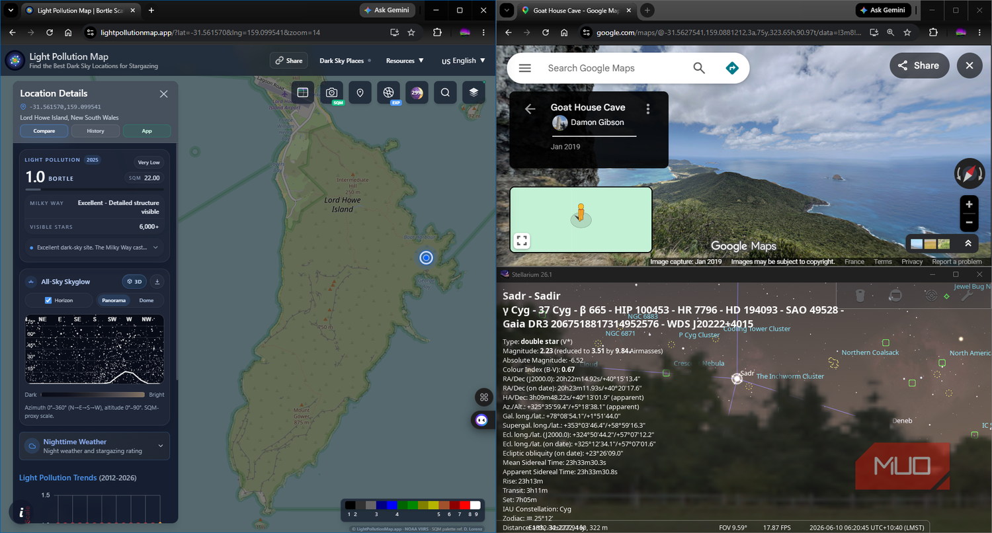
Task: Zoom in on Street View
Action: [x=969, y=204]
